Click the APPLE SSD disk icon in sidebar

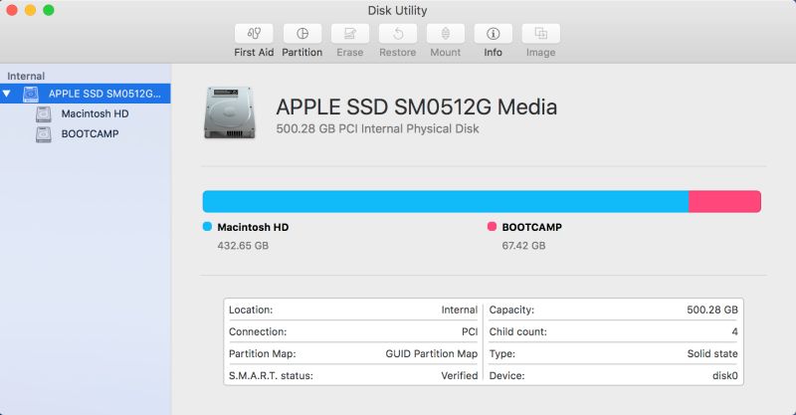point(31,94)
